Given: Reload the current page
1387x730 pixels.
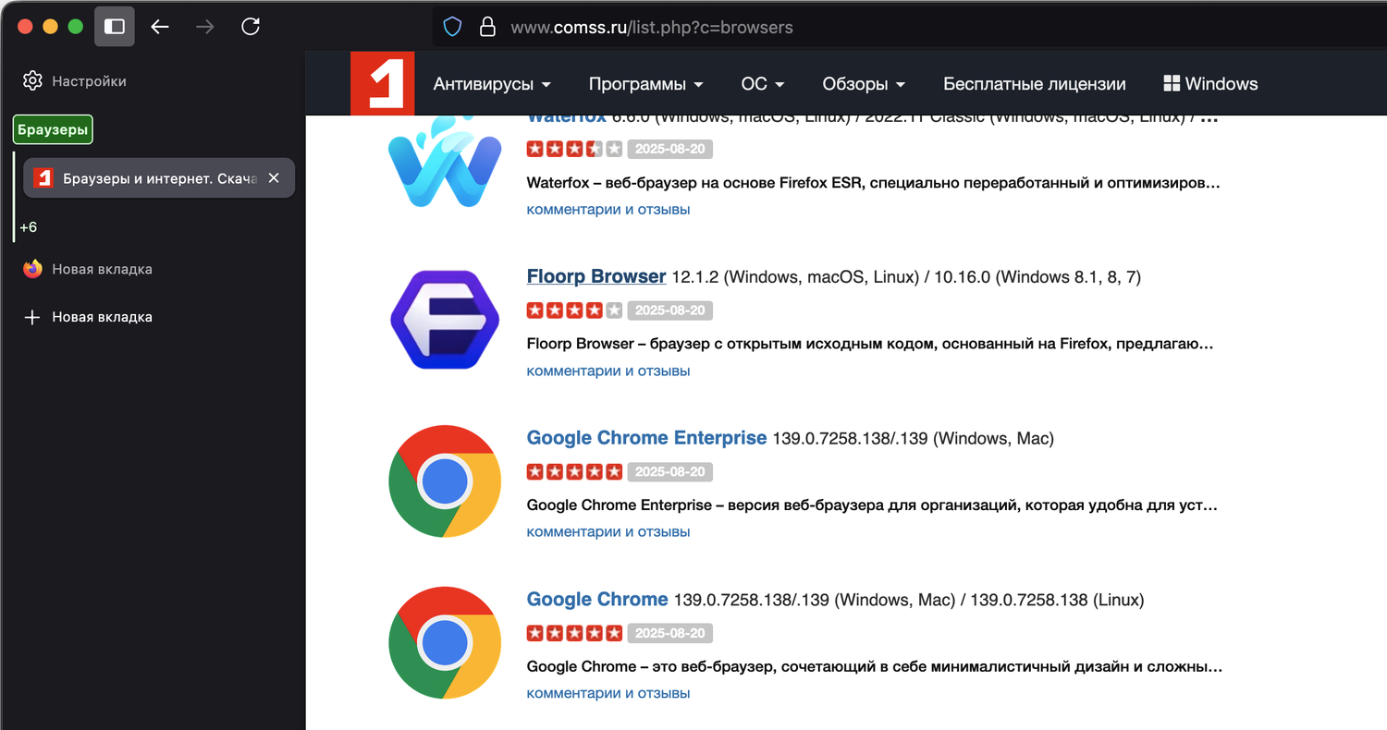Looking at the screenshot, I should 251,27.
